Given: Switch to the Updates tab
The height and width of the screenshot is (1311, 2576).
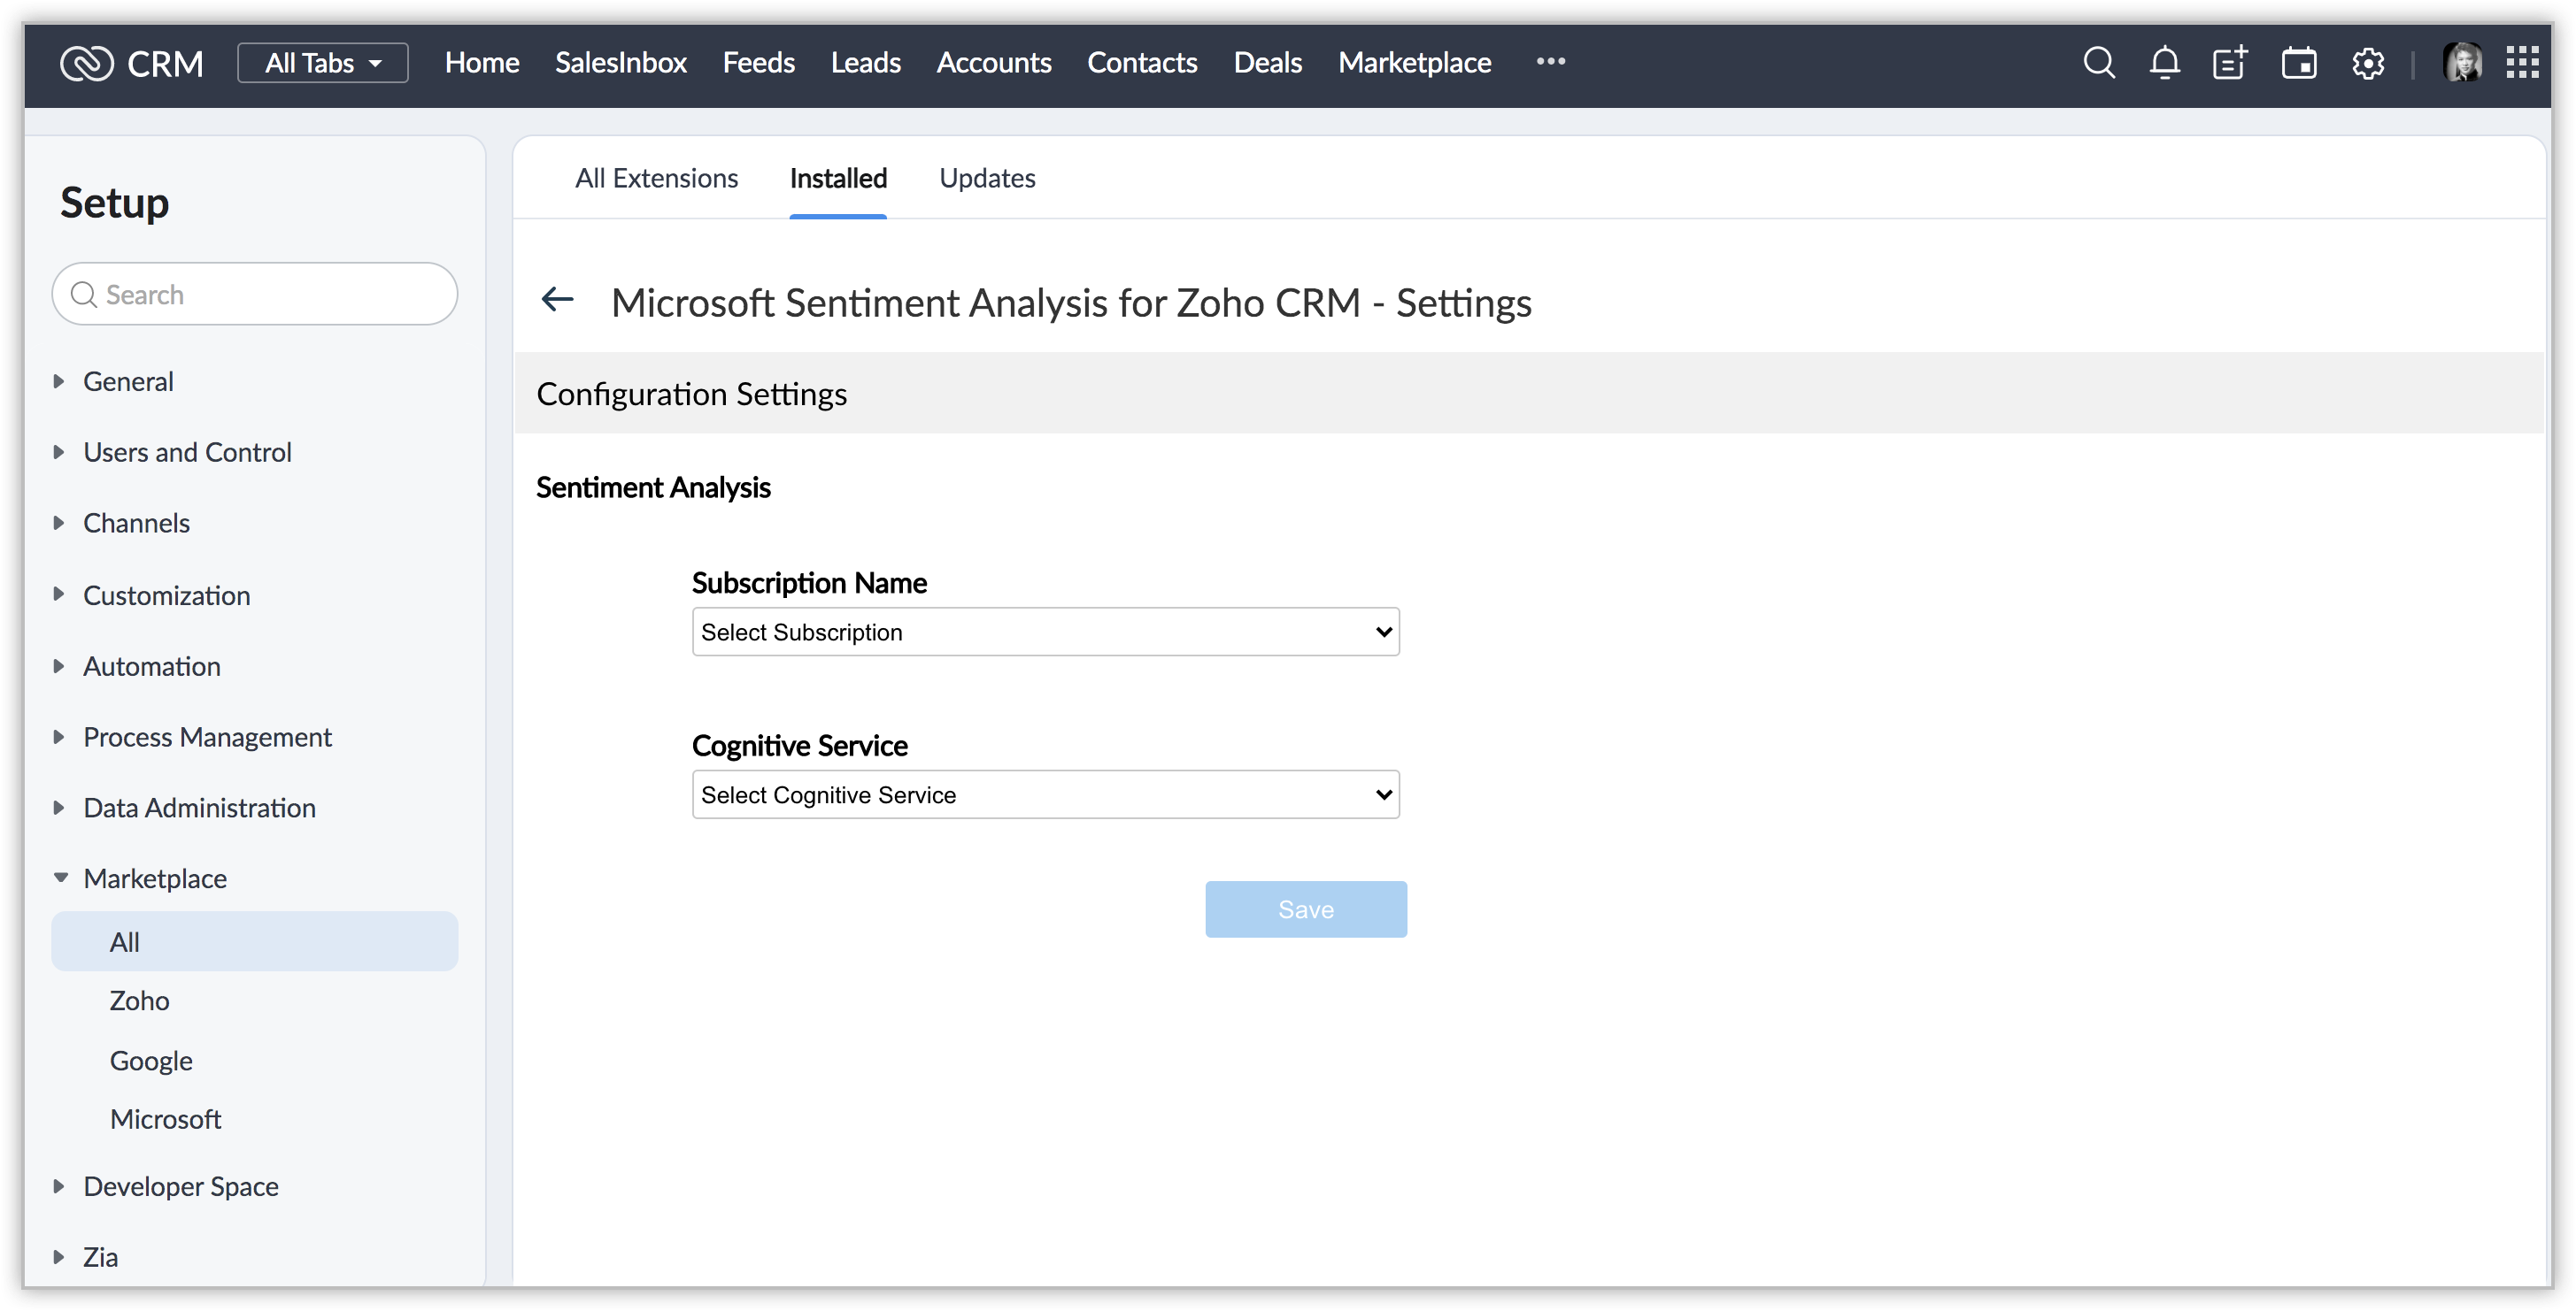Looking at the screenshot, I should click(986, 178).
